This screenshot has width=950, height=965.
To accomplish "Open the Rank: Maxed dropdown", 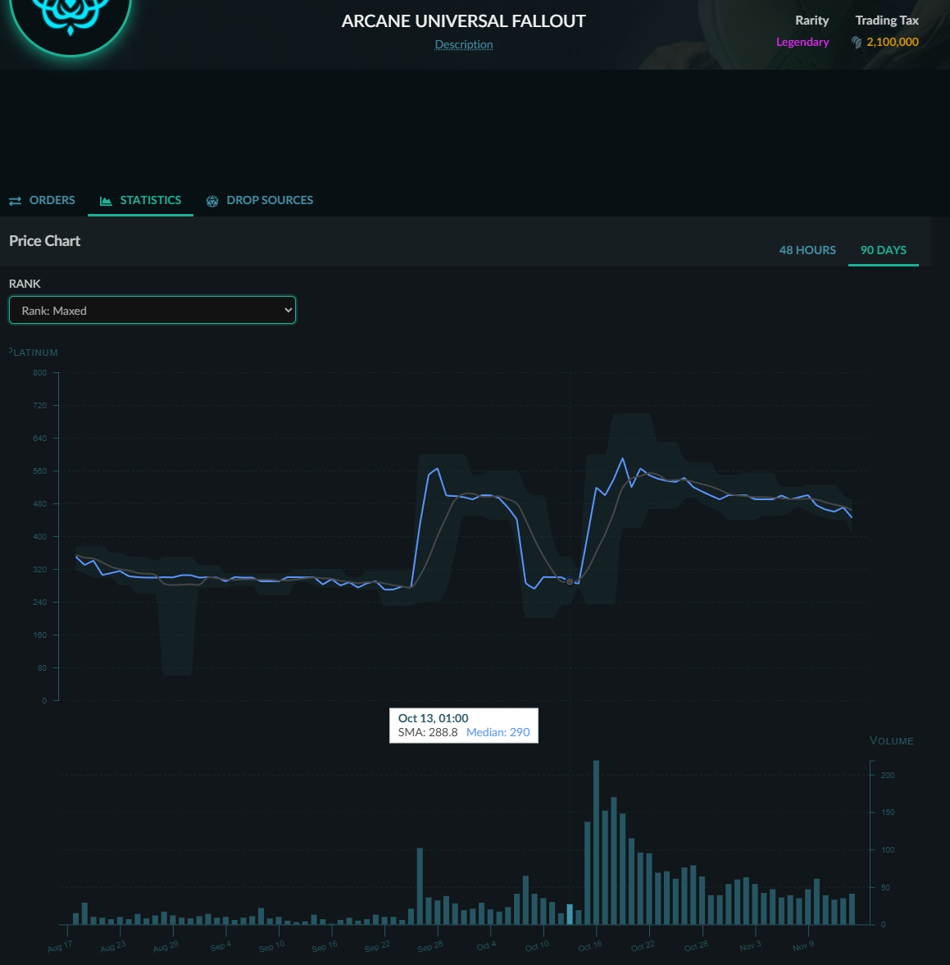I will 152,310.
